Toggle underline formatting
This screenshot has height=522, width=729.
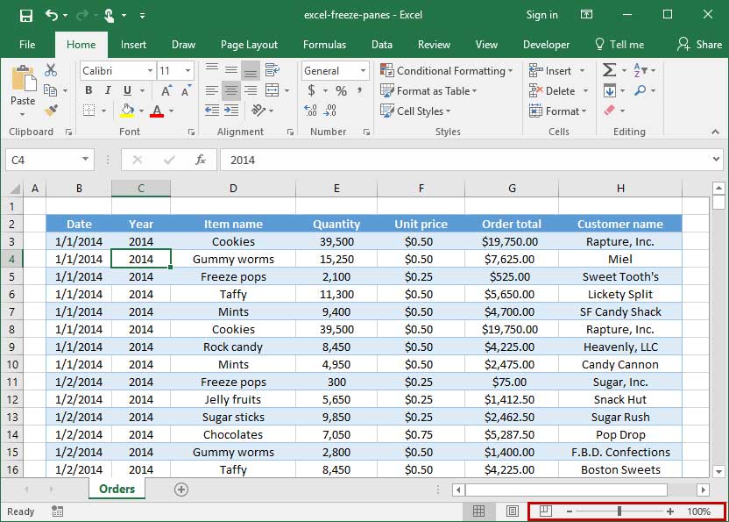pyautogui.click(x=126, y=89)
